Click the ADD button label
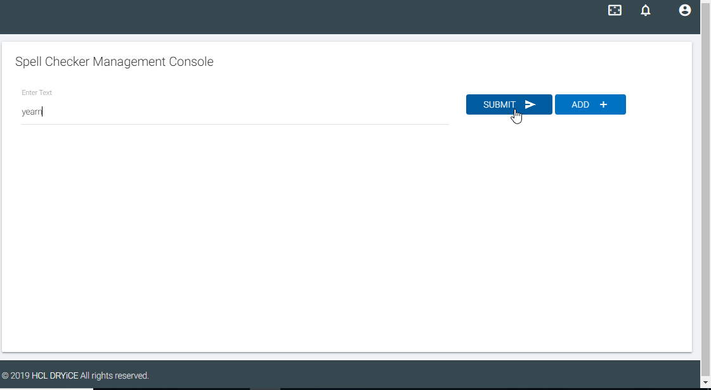Screen dimensions: 711x390 pos(580,104)
